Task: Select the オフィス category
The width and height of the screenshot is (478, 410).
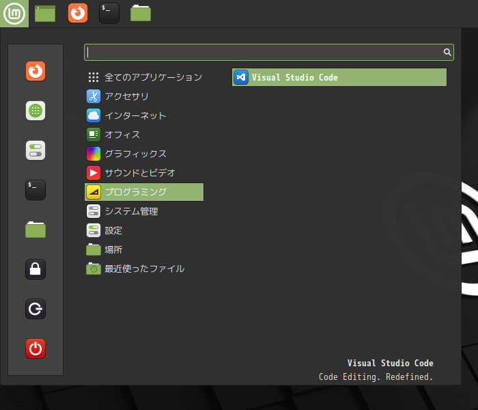Action: [x=144, y=135]
